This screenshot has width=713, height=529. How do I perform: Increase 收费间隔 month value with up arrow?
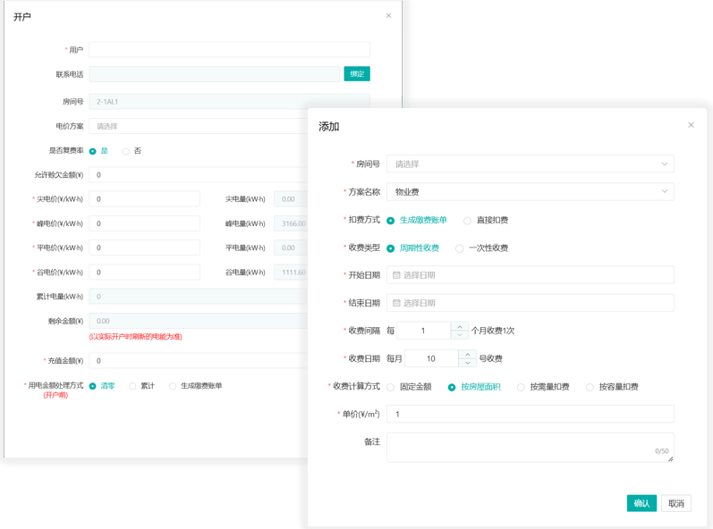coord(460,326)
